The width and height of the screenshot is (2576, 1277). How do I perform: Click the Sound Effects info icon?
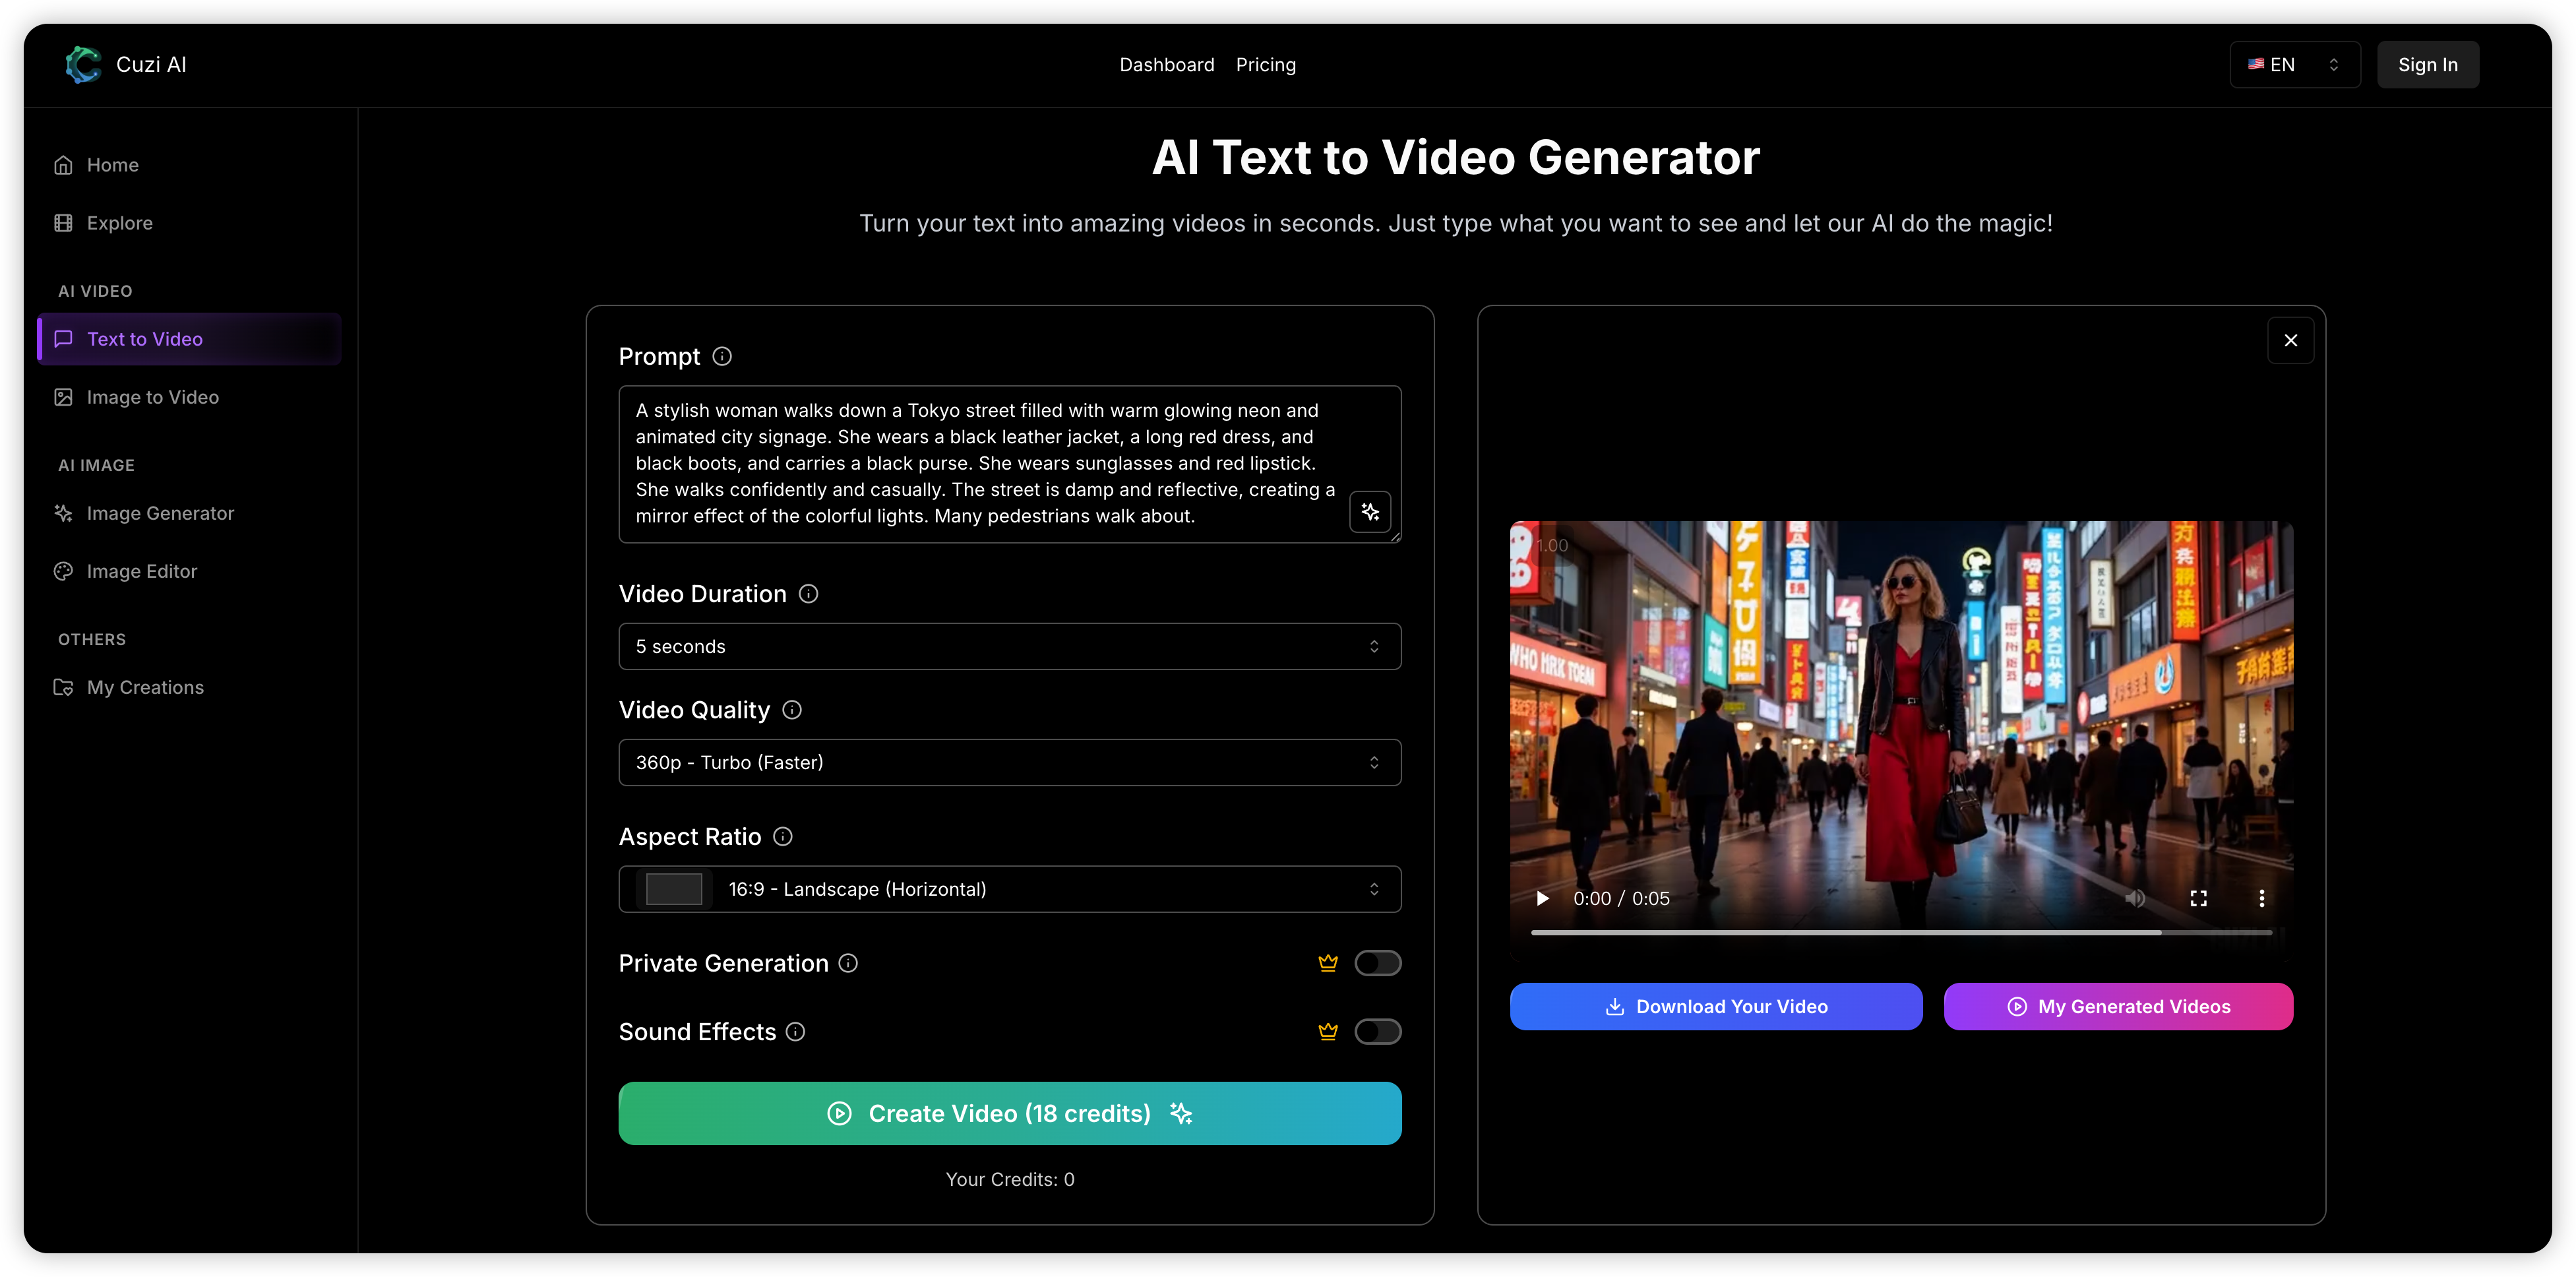point(795,1032)
